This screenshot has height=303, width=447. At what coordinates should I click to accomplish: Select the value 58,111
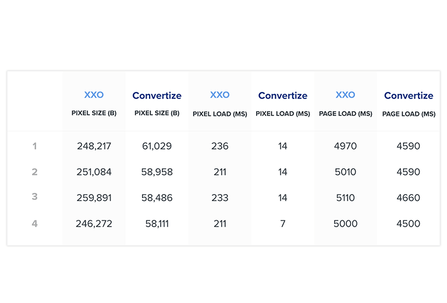click(x=157, y=224)
